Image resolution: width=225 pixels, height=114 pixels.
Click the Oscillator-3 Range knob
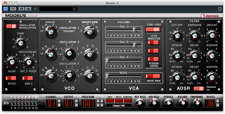[51, 76]
